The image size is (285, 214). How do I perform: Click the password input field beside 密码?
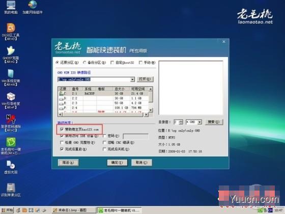pos(136,136)
